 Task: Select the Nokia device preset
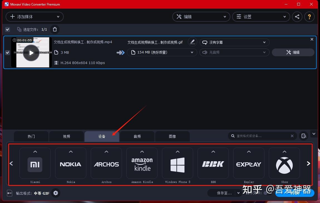(x=71, y=163)
